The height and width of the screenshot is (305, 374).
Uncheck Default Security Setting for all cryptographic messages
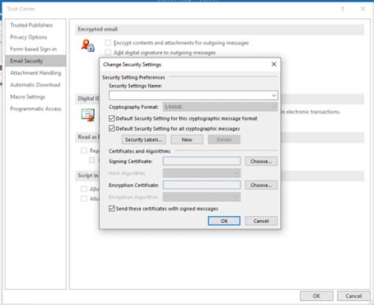(112, 128)
